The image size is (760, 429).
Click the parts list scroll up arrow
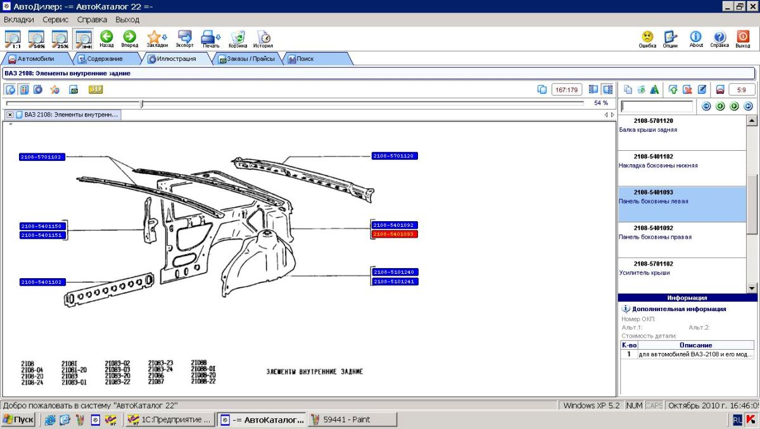coord(752,120)
